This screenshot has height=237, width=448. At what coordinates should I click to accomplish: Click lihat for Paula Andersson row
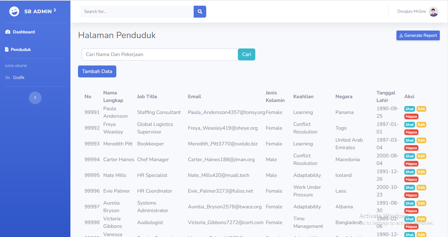[x=410, y=109]
